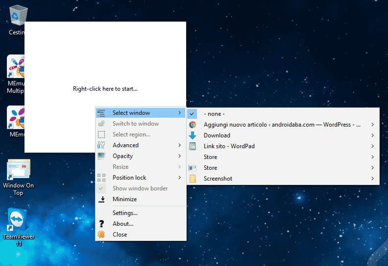Click the blue Download arrow icon
This screenshot has height=266, width=388.
193,135
